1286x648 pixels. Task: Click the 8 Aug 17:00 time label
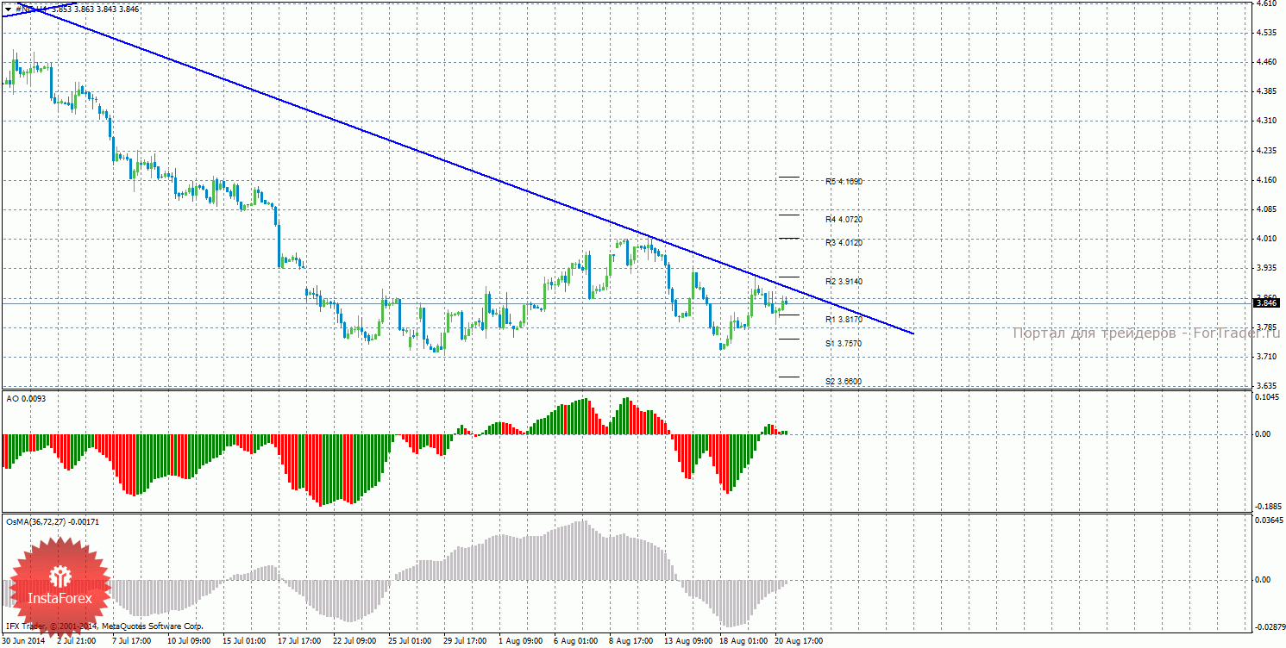coord(631,641)
